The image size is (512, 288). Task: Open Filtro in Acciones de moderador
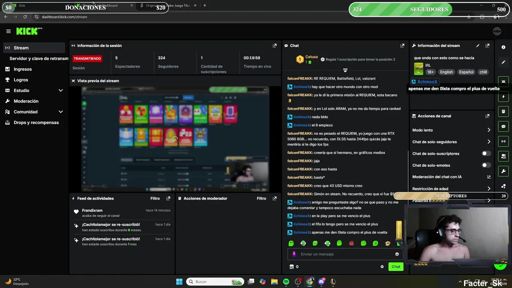tap(261, 198)
